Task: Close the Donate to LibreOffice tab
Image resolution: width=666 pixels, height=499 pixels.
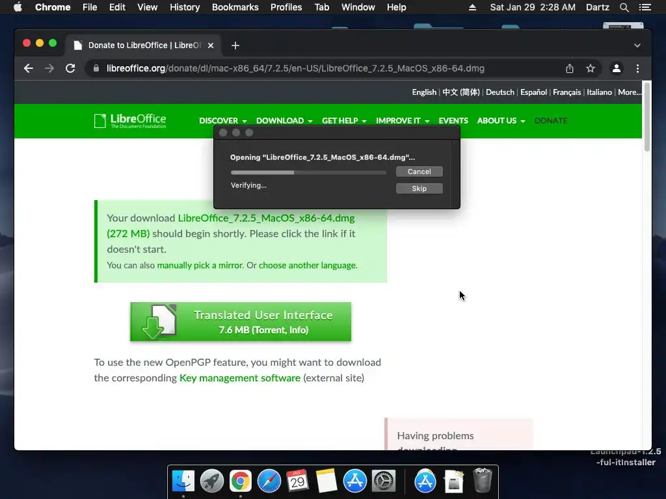Action: click(x=211, y=45)
